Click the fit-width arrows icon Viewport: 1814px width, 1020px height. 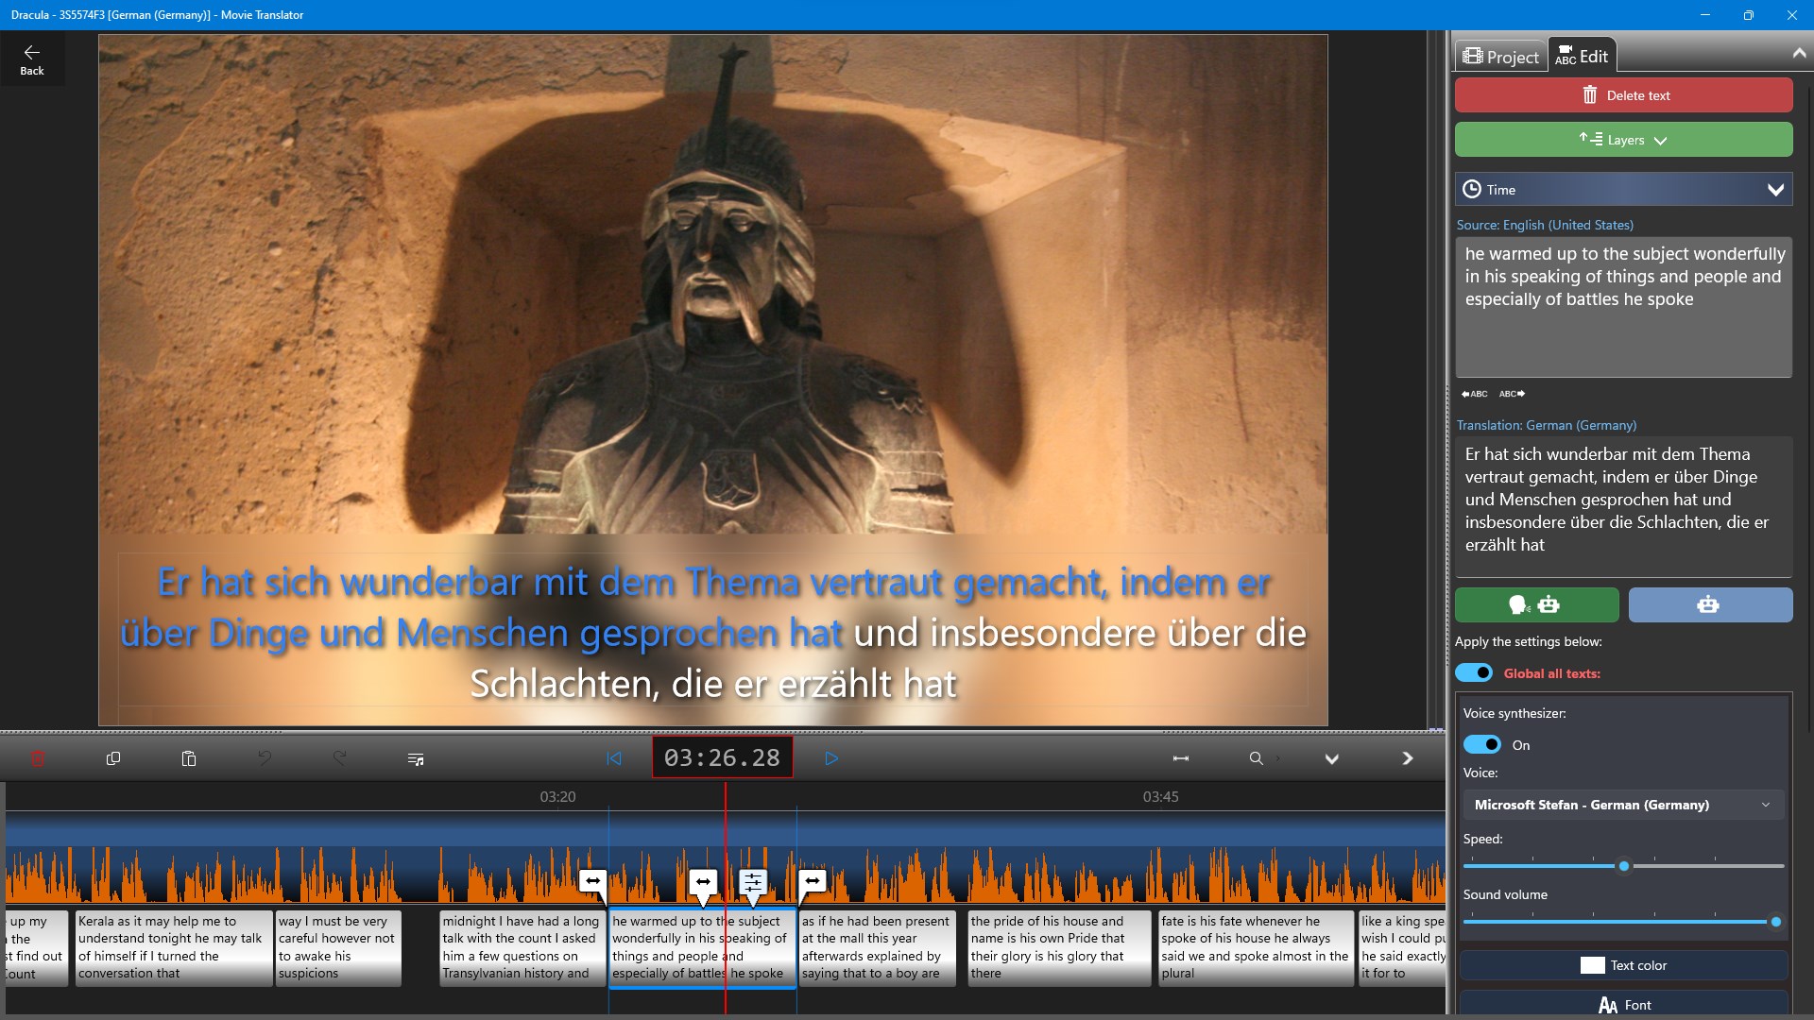[x=1181, y=758]
